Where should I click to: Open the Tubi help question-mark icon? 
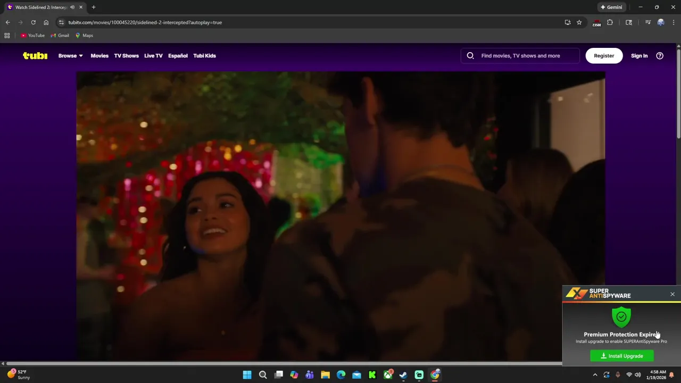(x=660, y=55)
